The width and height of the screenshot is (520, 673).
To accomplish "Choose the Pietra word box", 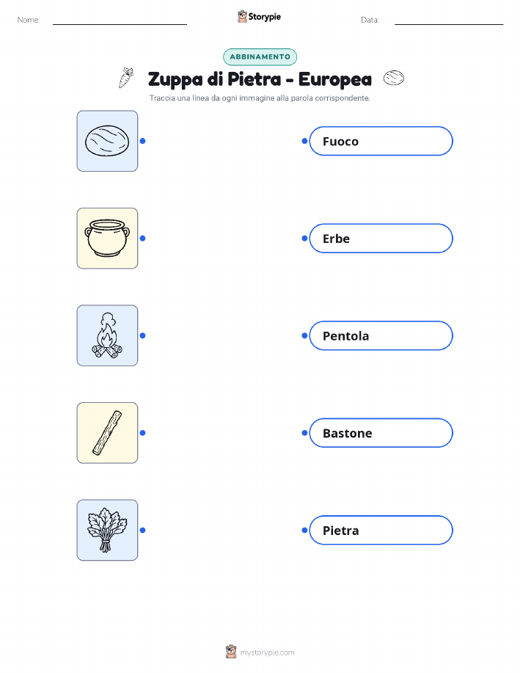I will pos(381,530).
